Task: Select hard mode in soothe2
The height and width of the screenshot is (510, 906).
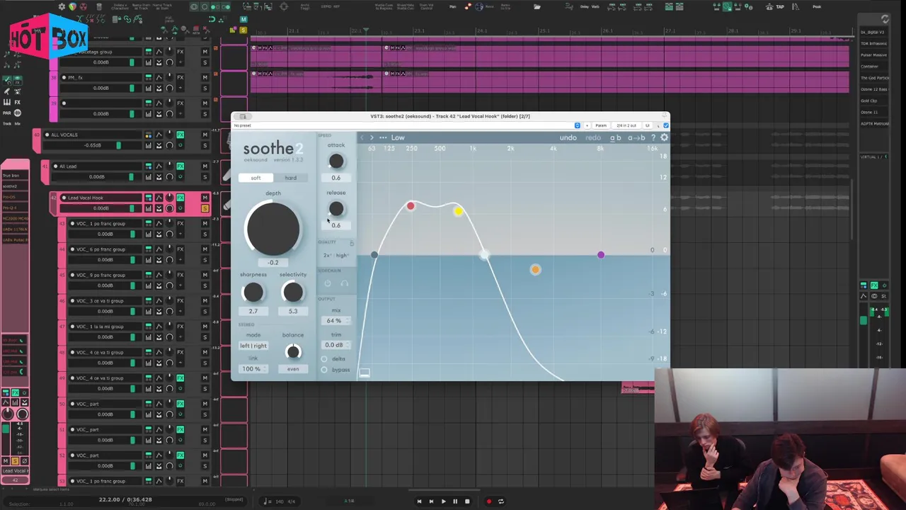Action: [290, 178]
